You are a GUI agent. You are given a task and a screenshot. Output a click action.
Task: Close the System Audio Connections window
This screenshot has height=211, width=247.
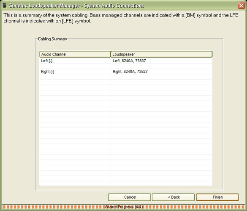click(241, 6)
